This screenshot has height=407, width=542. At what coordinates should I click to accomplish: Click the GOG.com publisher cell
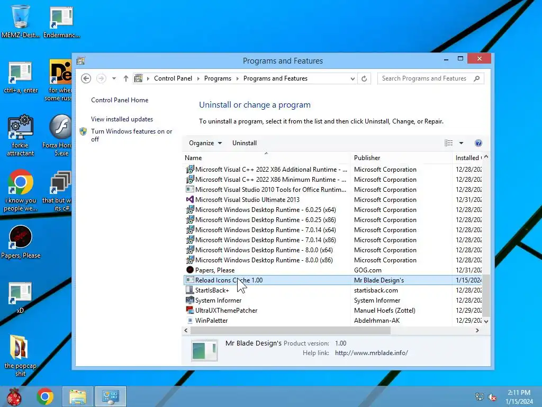(x=368, y=270)
